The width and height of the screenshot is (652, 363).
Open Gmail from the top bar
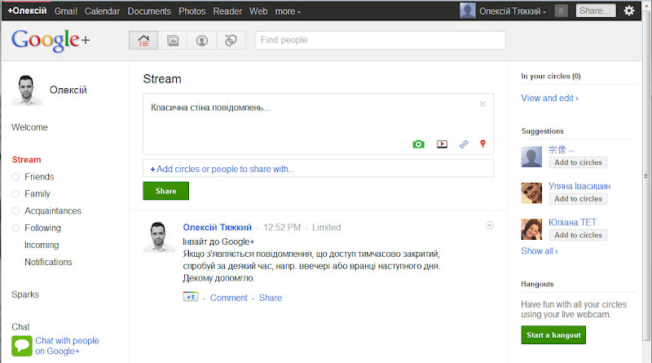tap(66, 11)
